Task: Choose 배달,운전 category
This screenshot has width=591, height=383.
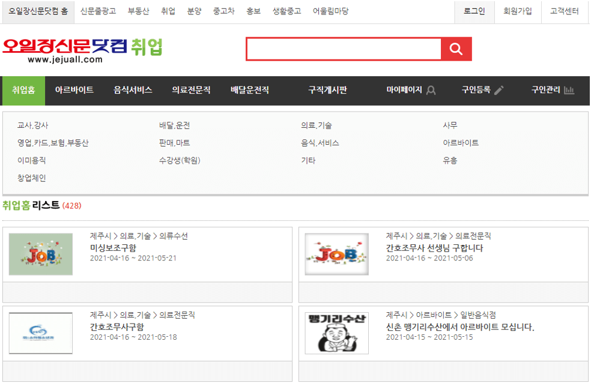Action: click(175, 125)
